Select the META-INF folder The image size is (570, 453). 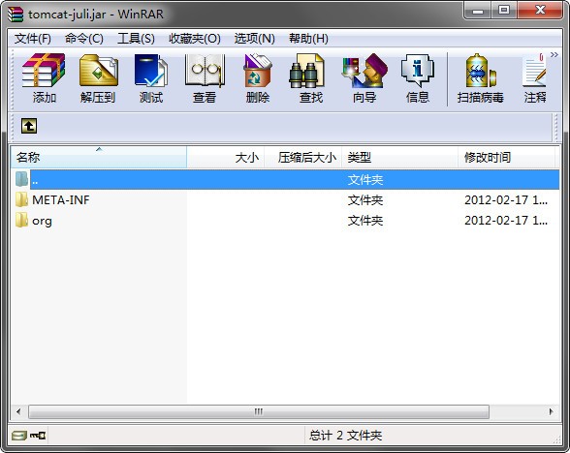pos(60,200)
